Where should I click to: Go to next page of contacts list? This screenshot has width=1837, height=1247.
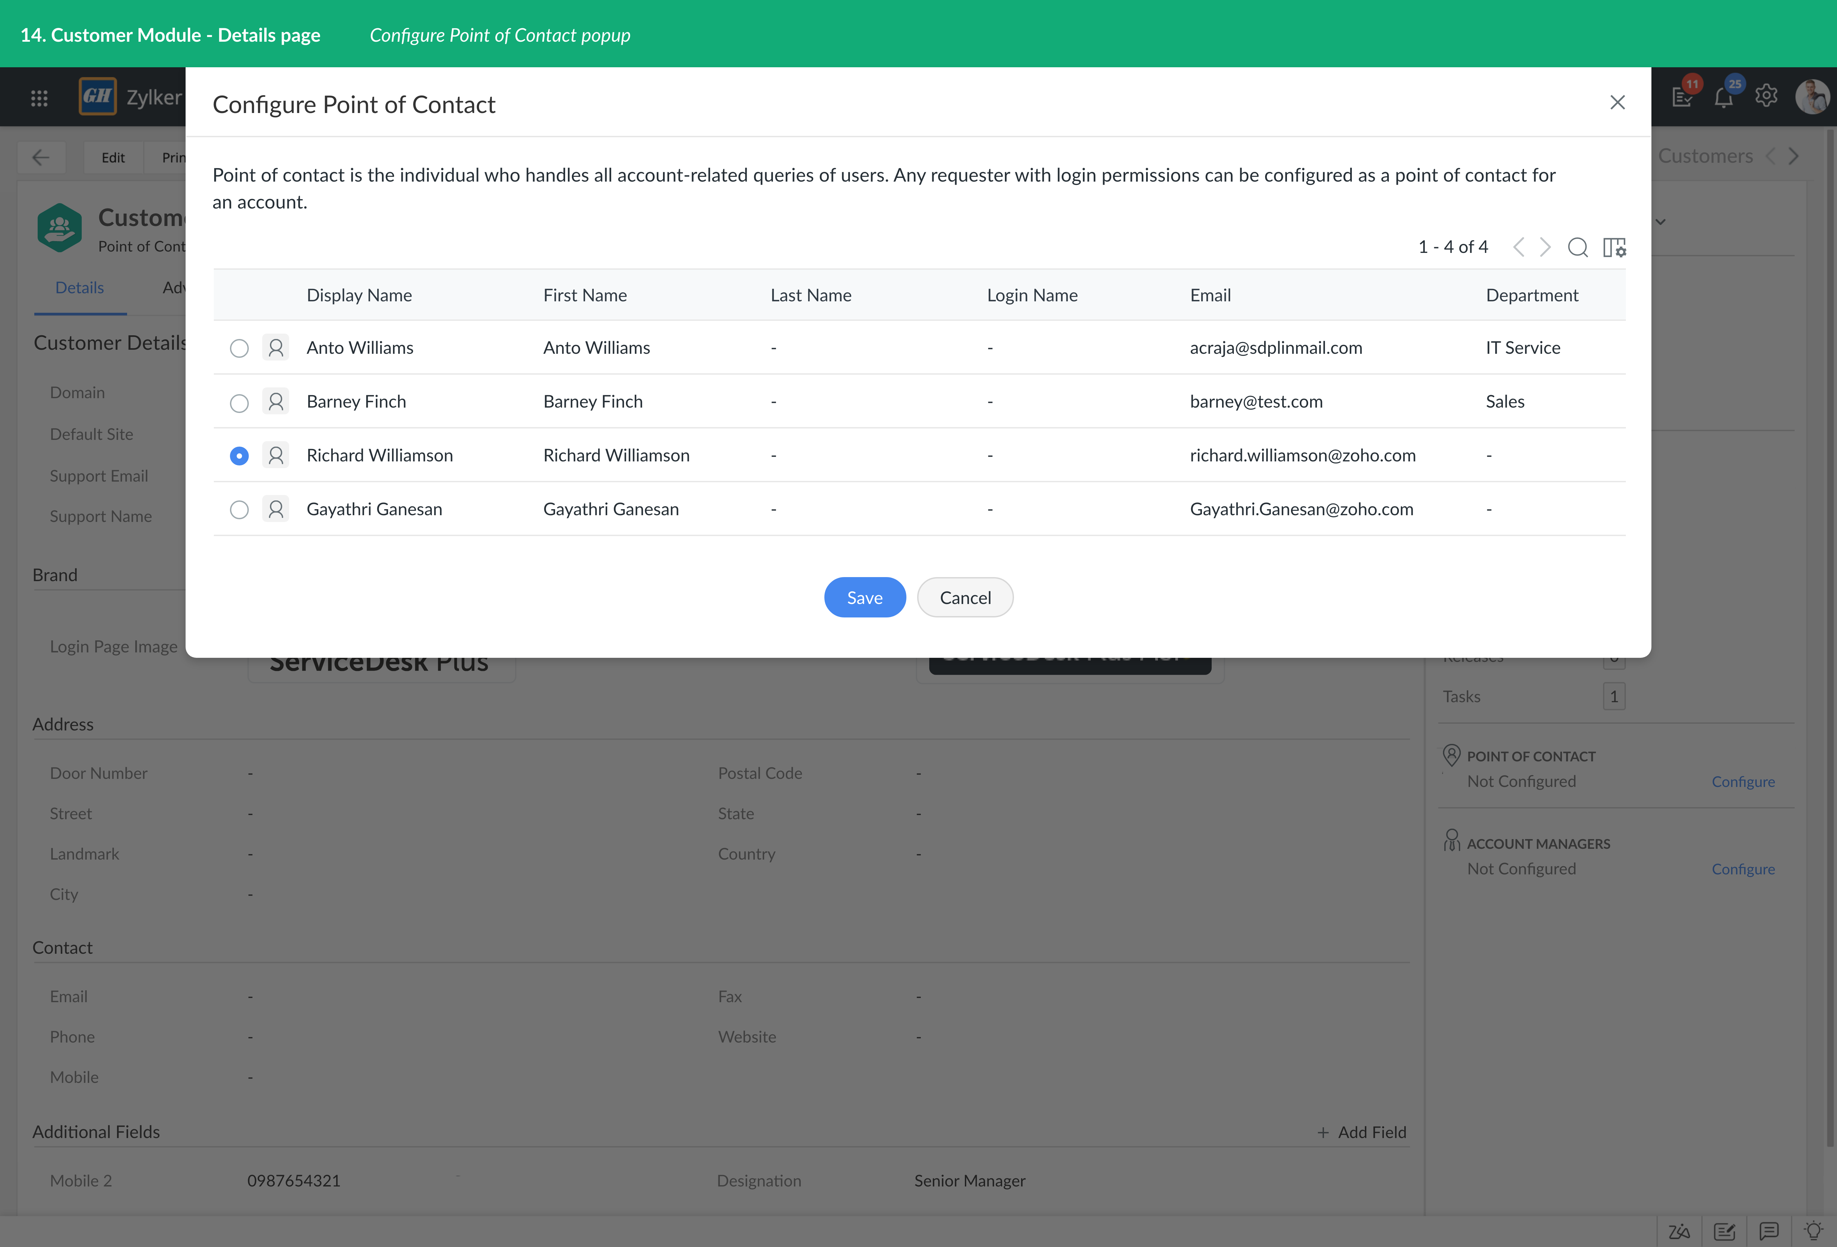pos(1545,248)
